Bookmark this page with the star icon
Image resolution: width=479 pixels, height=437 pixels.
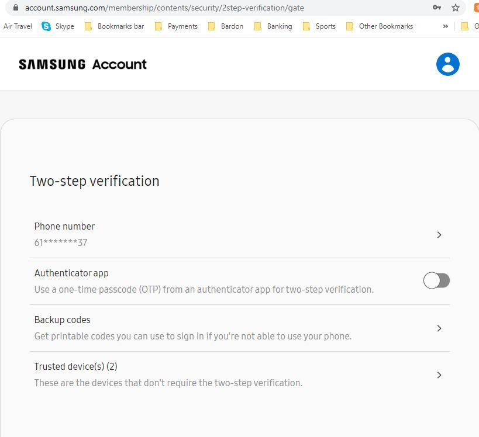coord(456,8)
